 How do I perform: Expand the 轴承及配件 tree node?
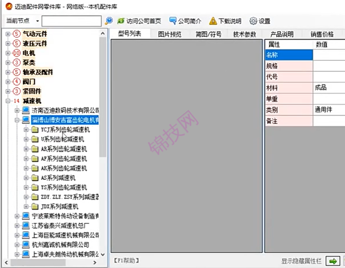tap(8, 72)
